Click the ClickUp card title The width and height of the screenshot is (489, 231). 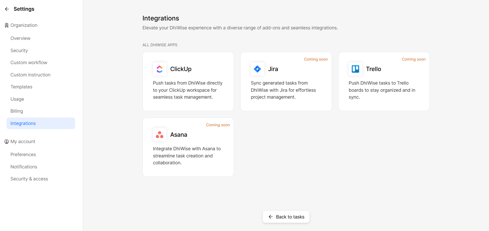click(181, 69)
